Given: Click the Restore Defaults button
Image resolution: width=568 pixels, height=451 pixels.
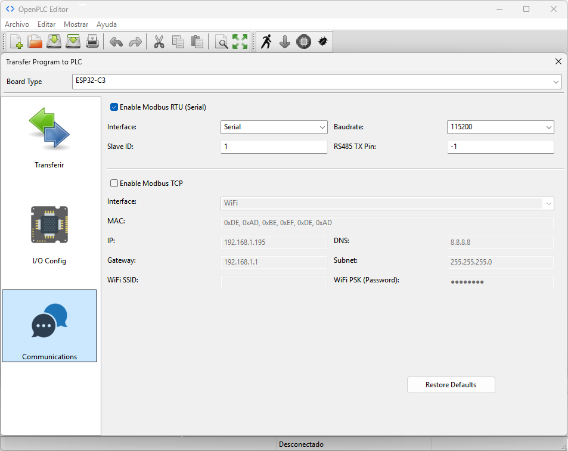Looking at the screenshot, I should pyautogui.click(x=451, y=385).
